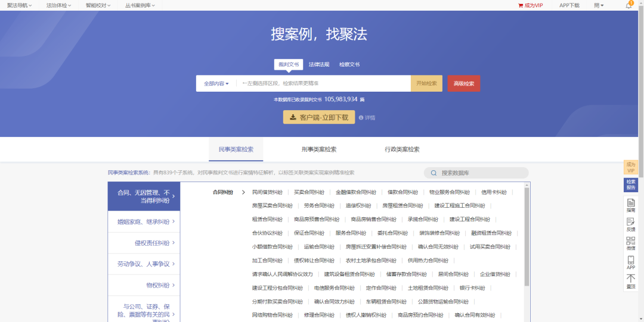Show the 微信 QR code icon
The height and width of the screenshot is (322, 644).
[631, 243]
